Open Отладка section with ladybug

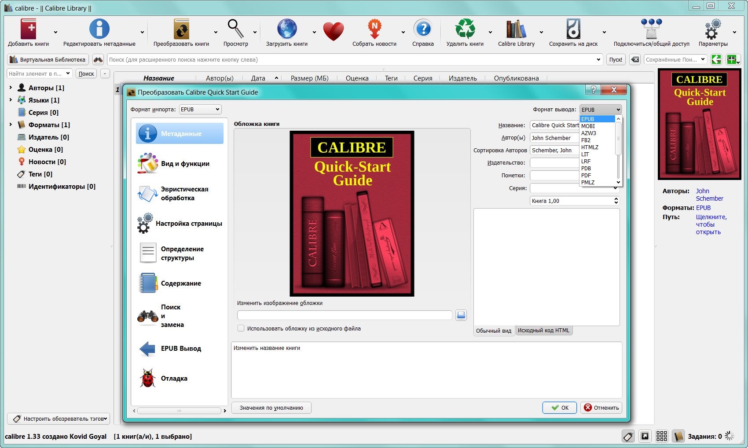point(180,378)
